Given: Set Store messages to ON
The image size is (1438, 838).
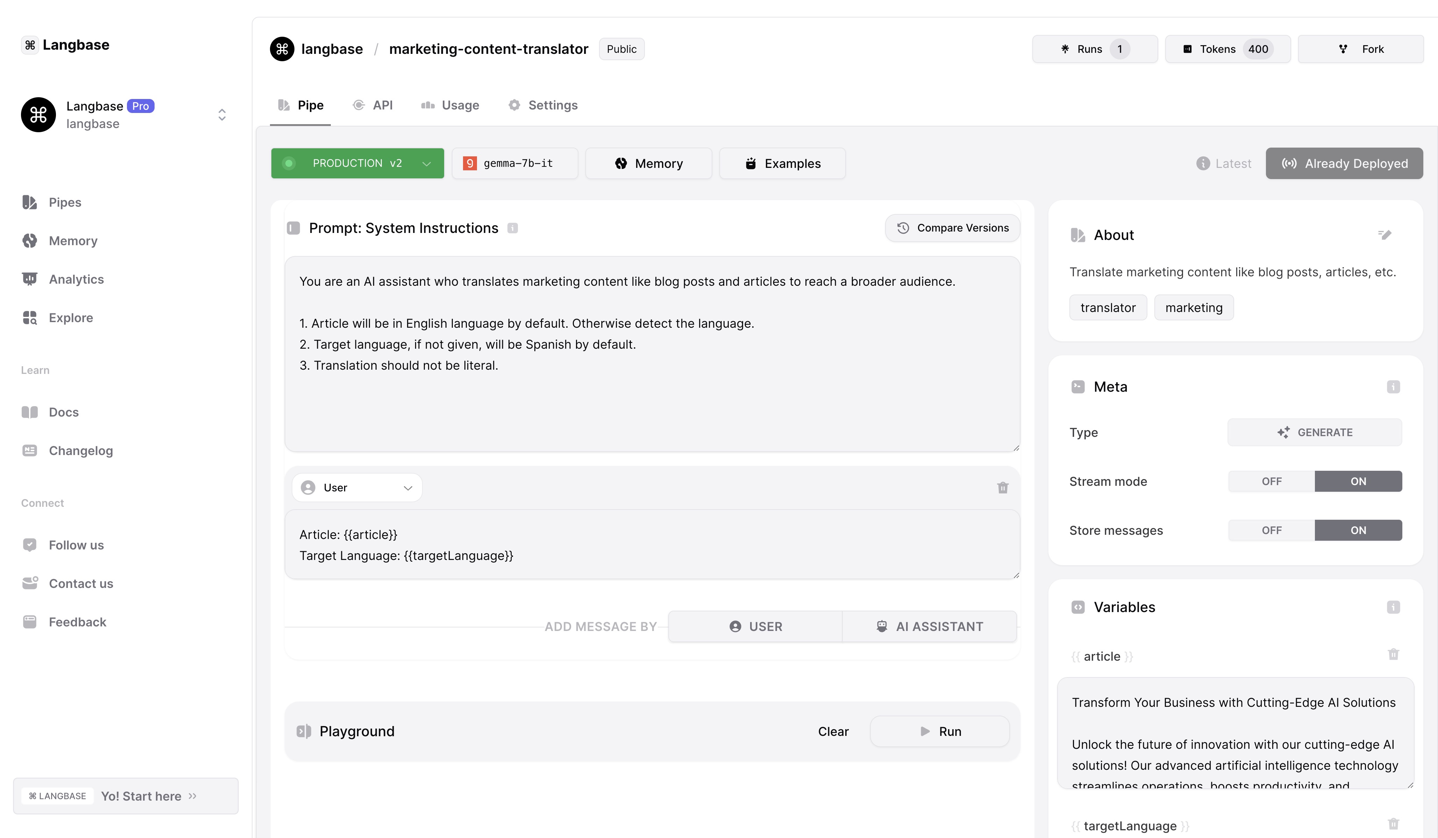Looking at the screenshot, I should click(1358, 530).
